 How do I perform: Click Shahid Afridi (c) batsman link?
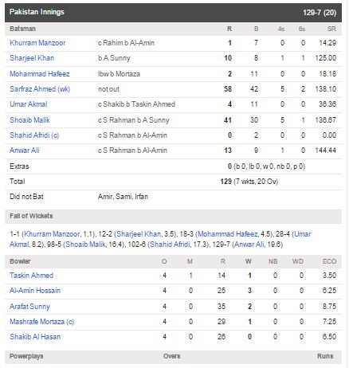(x=34, y=135)
